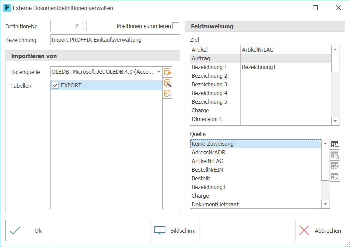Click the Quelle list scrollbar thumb
The image size is (350, 247).
[325, 164]
